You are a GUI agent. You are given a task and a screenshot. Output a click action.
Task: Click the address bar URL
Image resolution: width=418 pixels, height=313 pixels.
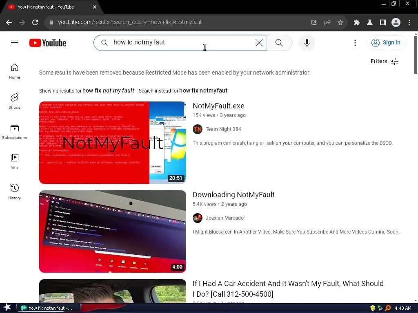coord(130,22)
